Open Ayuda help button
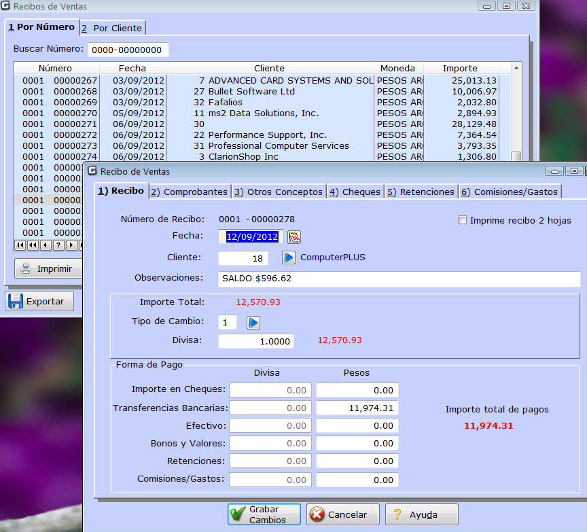The image size is (587, 532). pyautogui.click(x=421, y=514)
